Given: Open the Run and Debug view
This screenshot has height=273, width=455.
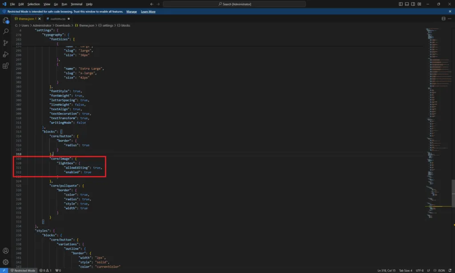Looking at the screenshot, I should pyautogui.click(x=6, y=54).
